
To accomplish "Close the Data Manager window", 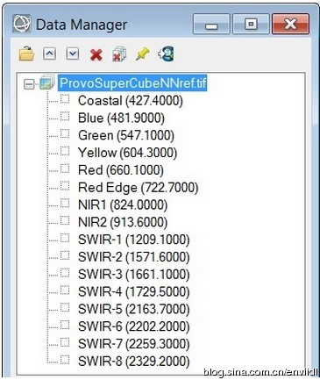I will 290,24.
